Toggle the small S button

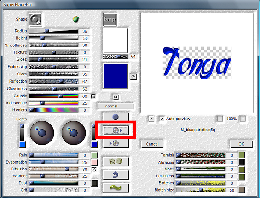tap(116, 97)
